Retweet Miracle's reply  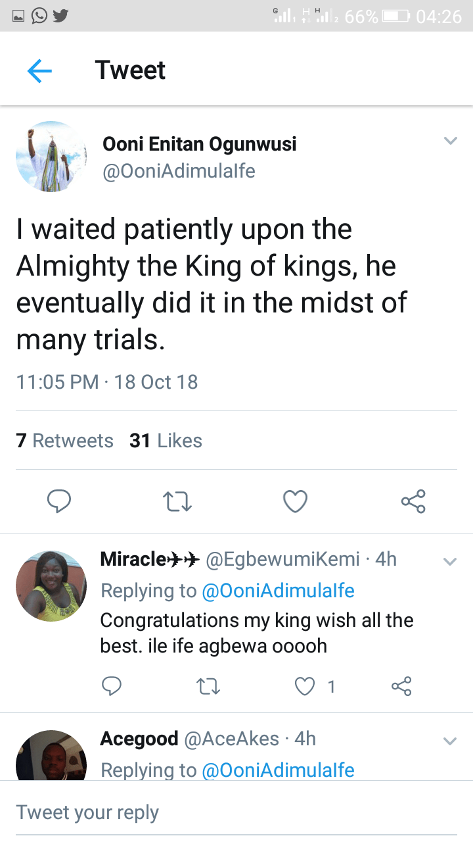coord(208,687)
